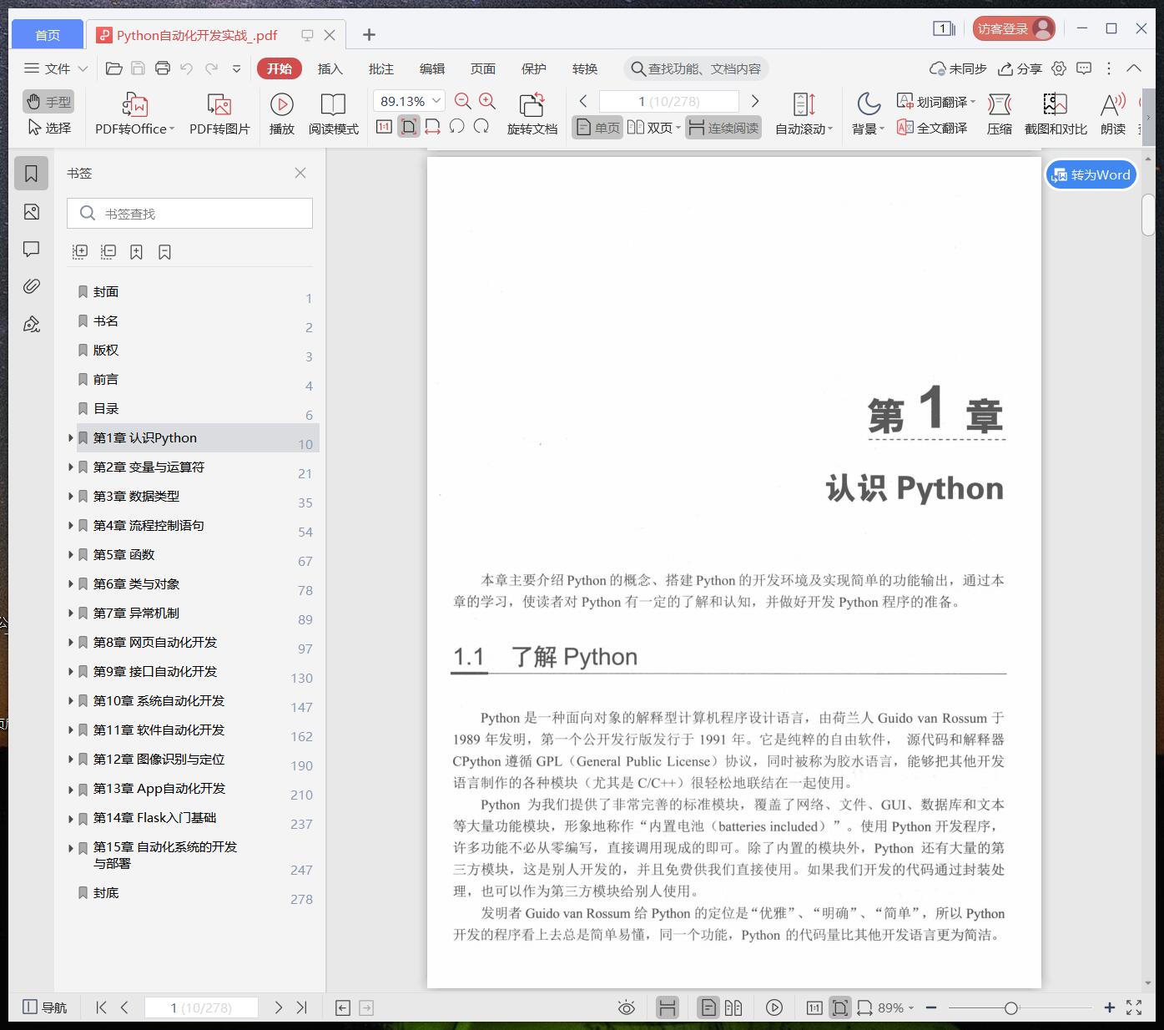This screenshot has height=1030, width=1164.
Task: Collapse all bookmarks icon
Action: pyautogui.click(x=108, y=251)
